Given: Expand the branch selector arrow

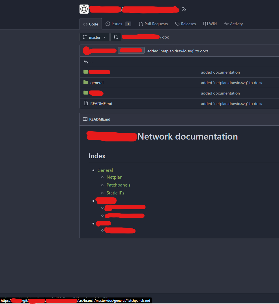Looking at the screenshot, I should pos(104,37).
